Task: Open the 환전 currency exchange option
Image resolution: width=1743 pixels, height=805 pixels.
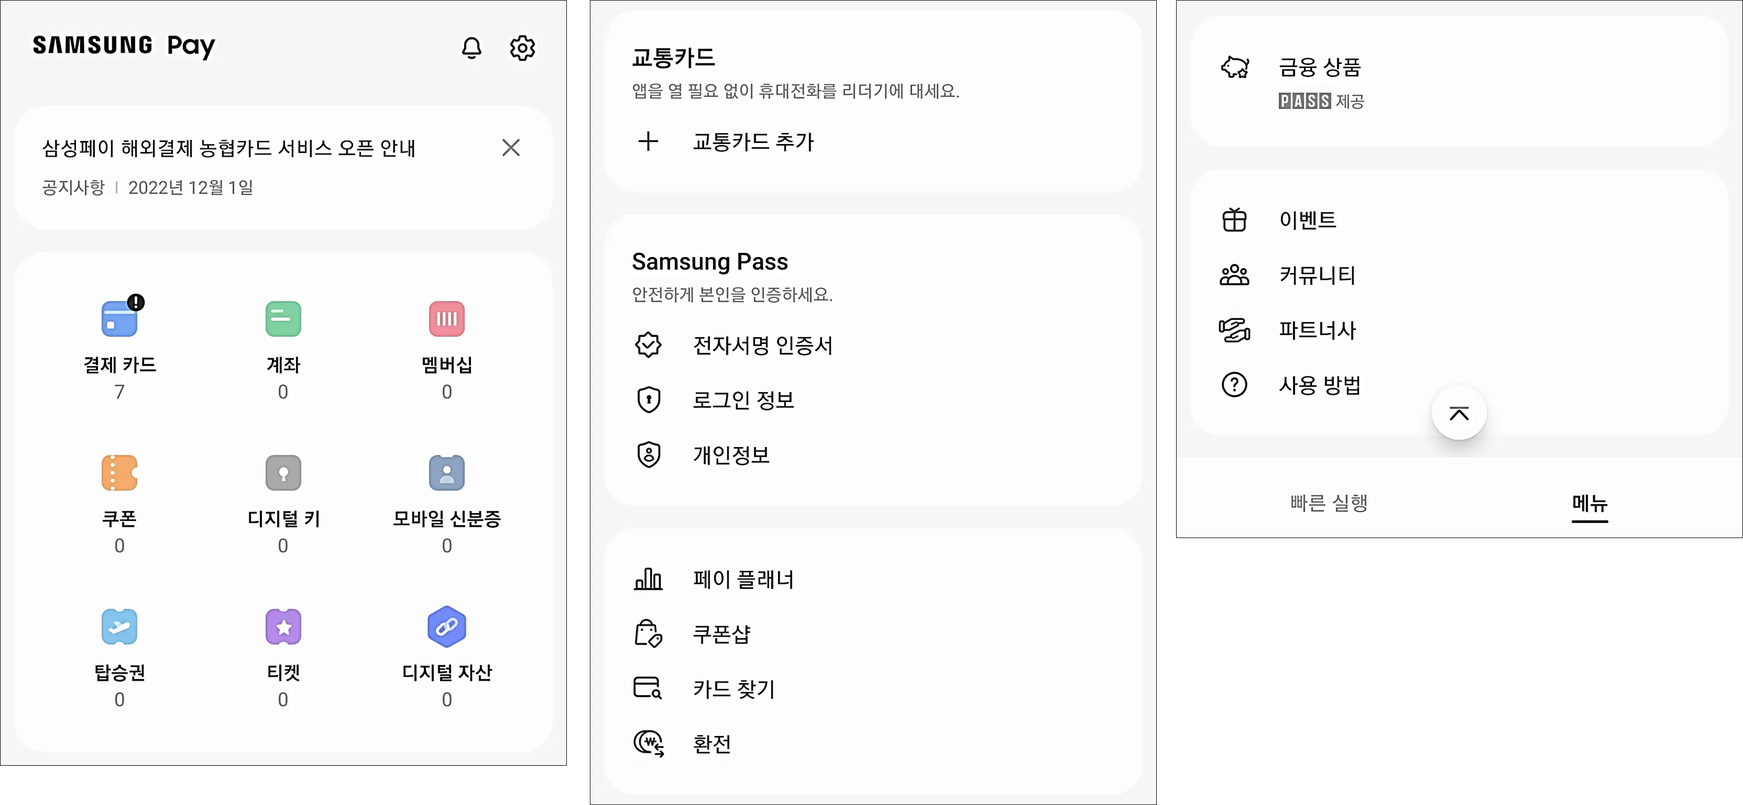Action: click(711, 743)
